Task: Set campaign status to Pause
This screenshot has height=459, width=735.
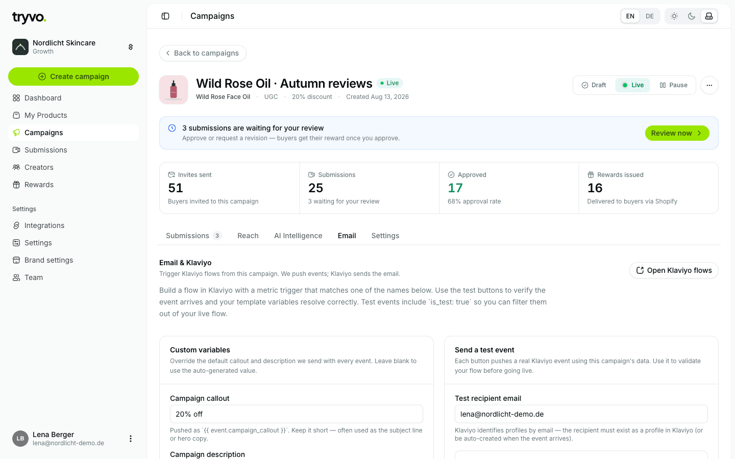Action: (673, 85)
